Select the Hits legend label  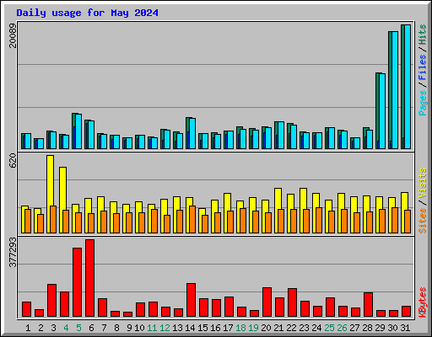coord(422,35)
